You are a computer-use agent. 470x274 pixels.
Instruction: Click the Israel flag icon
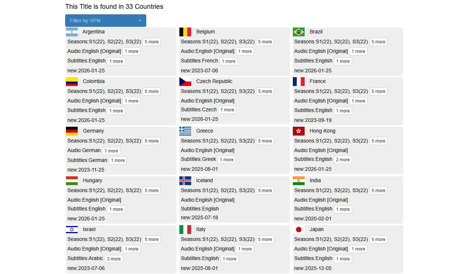point(72,230)
